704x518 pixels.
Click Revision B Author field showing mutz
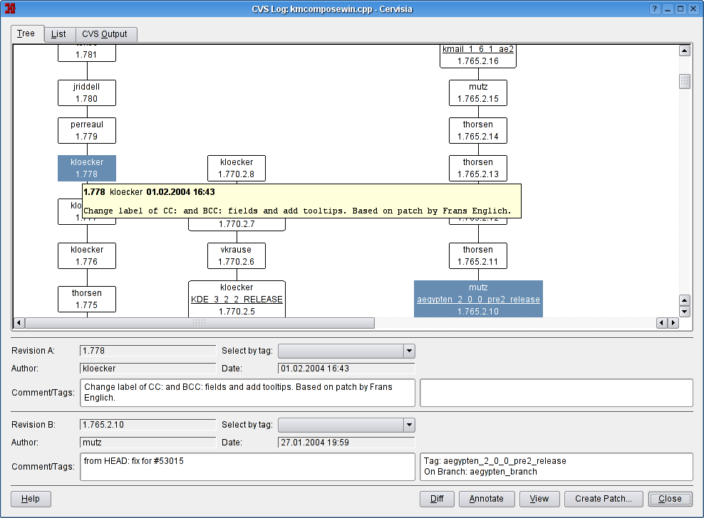[x=147, y=443]
